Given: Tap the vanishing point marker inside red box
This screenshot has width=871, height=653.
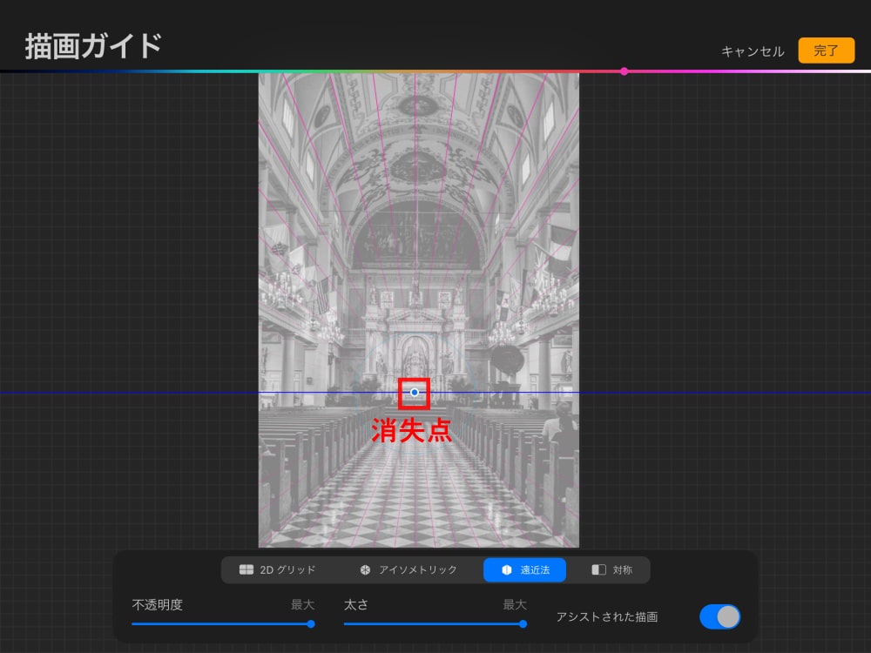Looking at the screenshot, I should [414, 393].
